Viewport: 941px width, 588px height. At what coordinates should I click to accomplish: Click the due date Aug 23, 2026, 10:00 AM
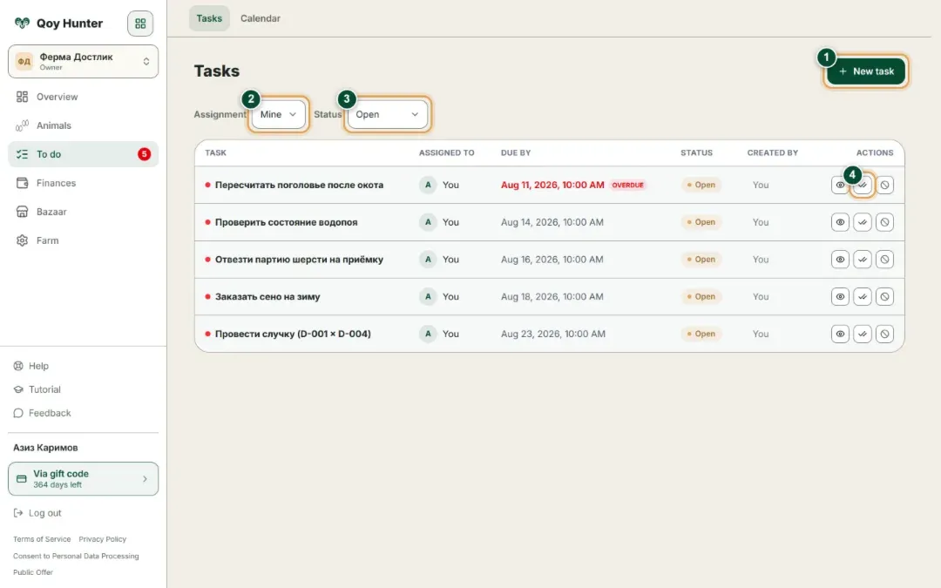tap(553, 334)
